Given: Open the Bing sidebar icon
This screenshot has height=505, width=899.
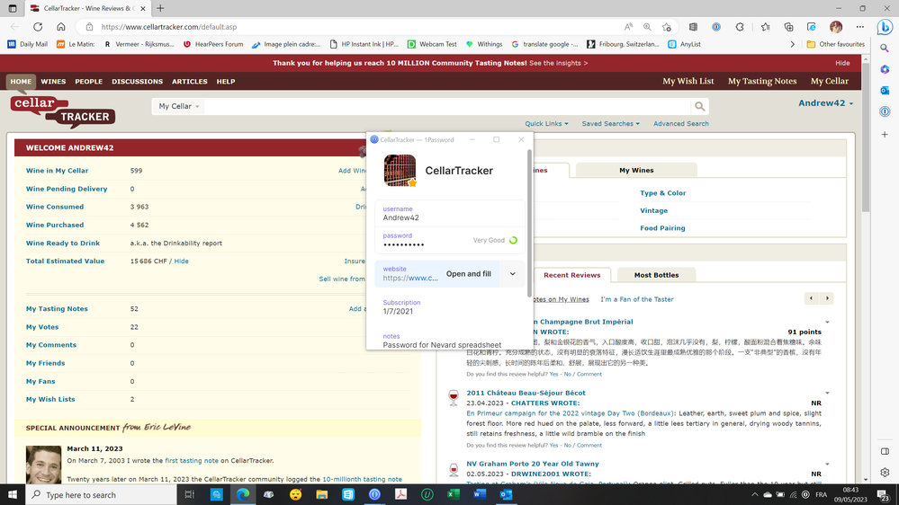Looking at the screenshot, I should tap(884, 28).
